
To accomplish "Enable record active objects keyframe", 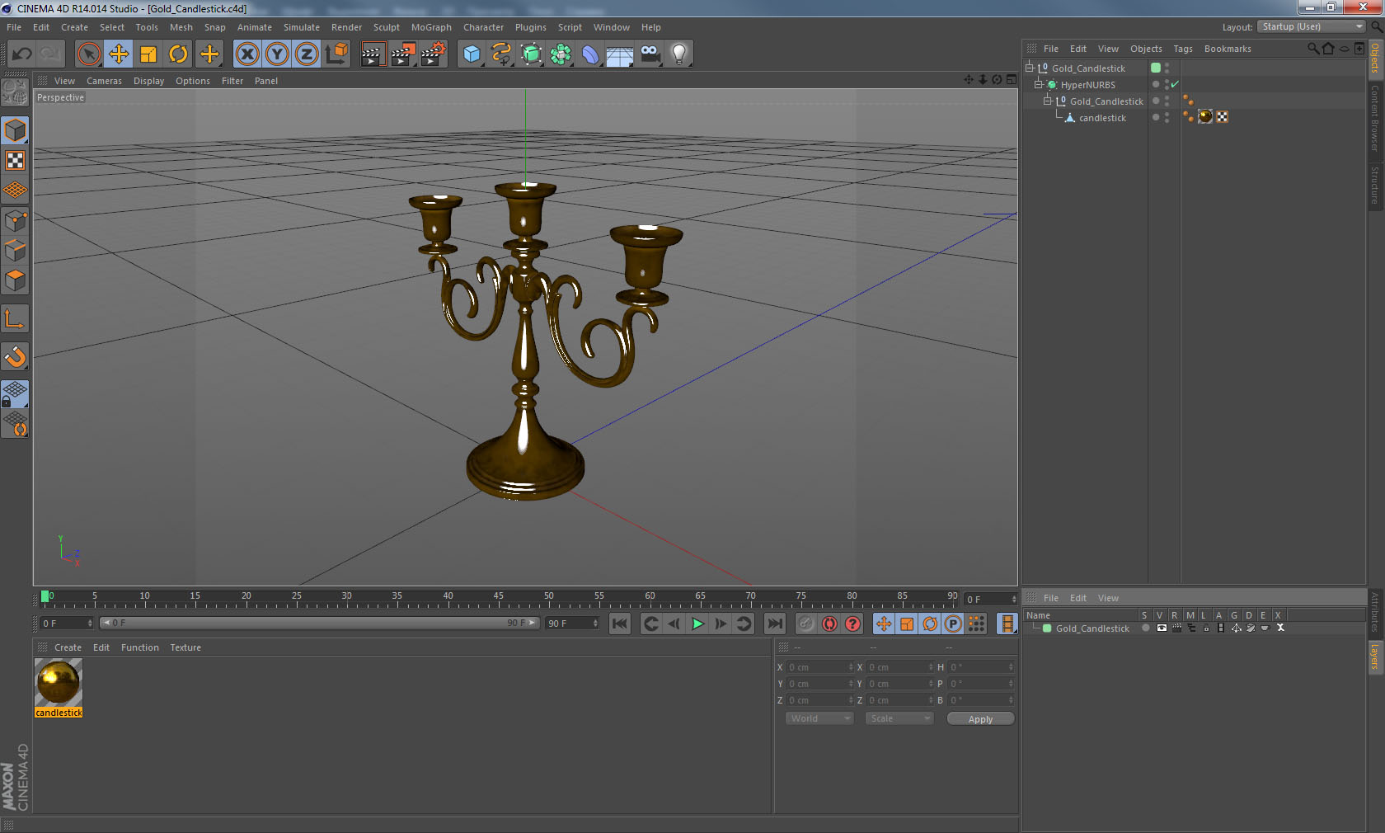I will point(806,624).
